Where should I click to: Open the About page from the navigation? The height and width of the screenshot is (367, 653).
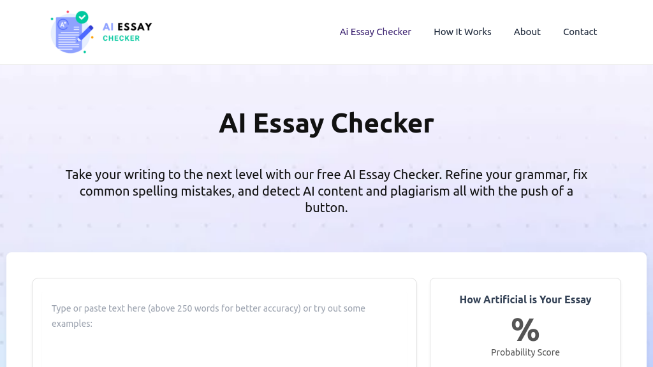click(x=527, y=31)
